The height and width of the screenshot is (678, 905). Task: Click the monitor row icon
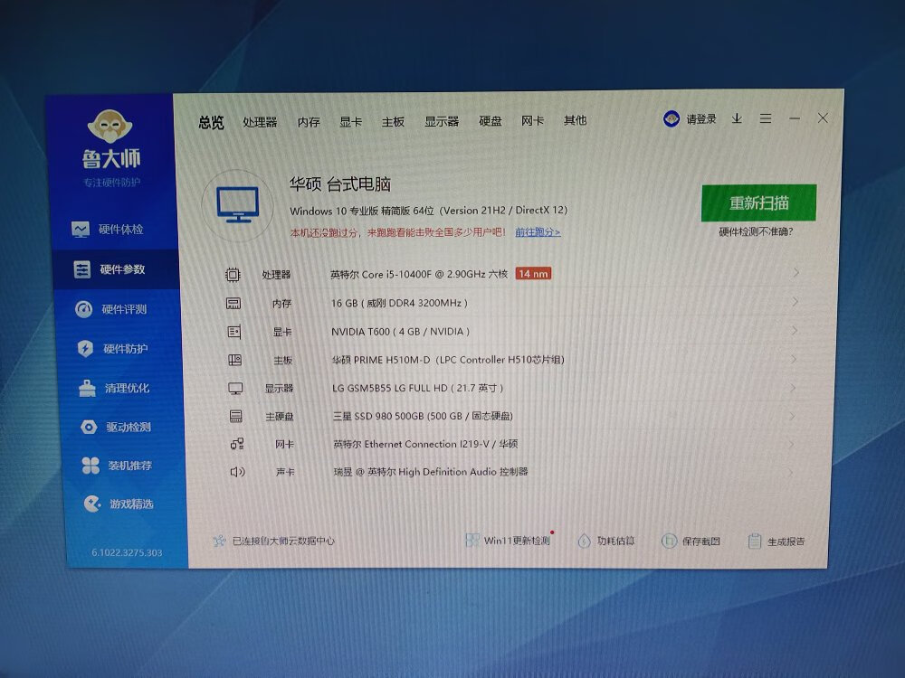click(235, 388)
